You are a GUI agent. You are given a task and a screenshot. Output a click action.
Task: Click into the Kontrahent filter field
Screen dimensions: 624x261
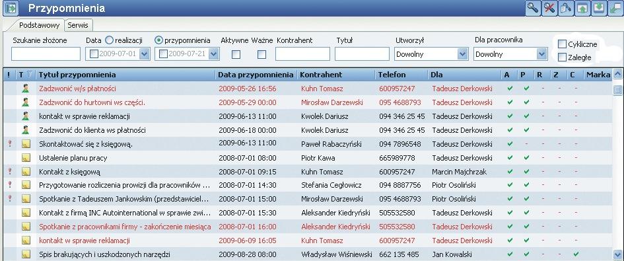[303, 54]
